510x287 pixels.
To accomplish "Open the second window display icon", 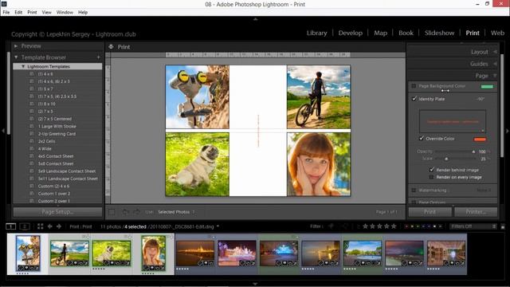I will pos(25,226).
